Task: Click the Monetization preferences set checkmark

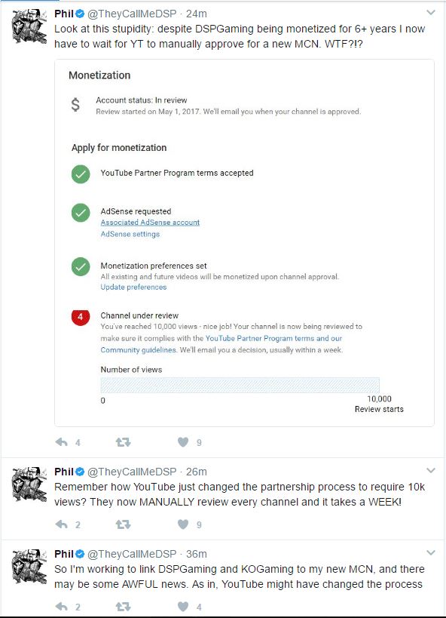Action: click(x=81, y=267)
